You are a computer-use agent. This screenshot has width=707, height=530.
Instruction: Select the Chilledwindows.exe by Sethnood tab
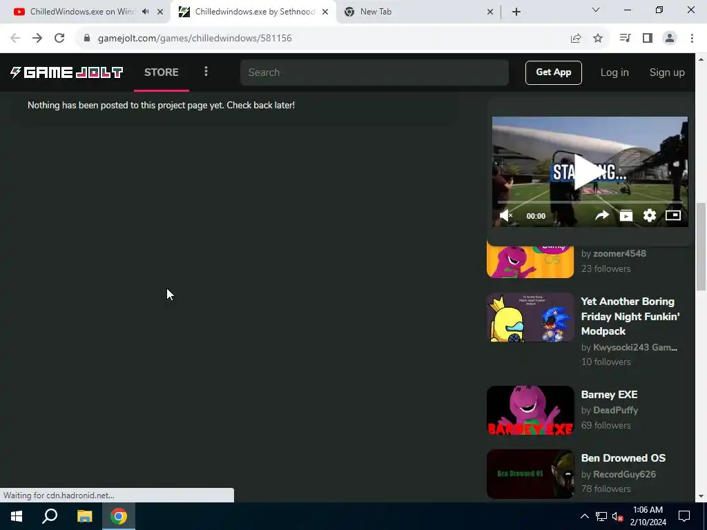(x=253, y=12)
